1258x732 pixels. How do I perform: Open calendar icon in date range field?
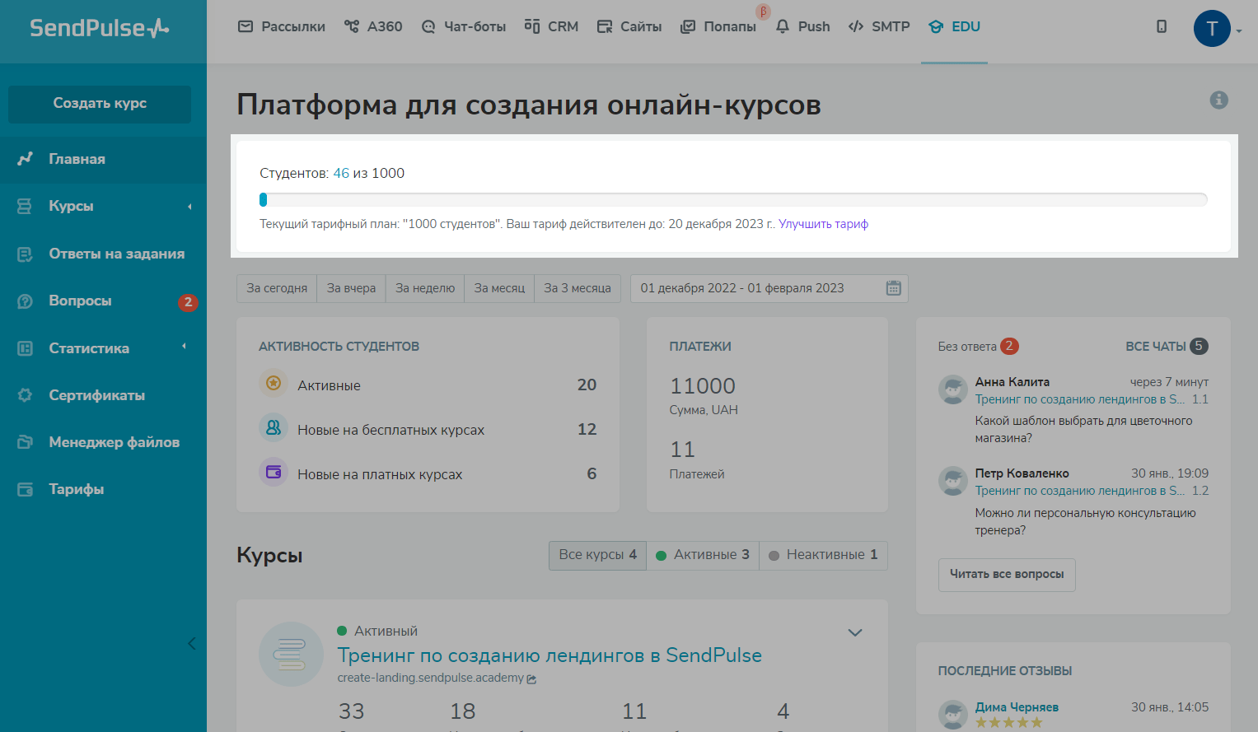893,288
